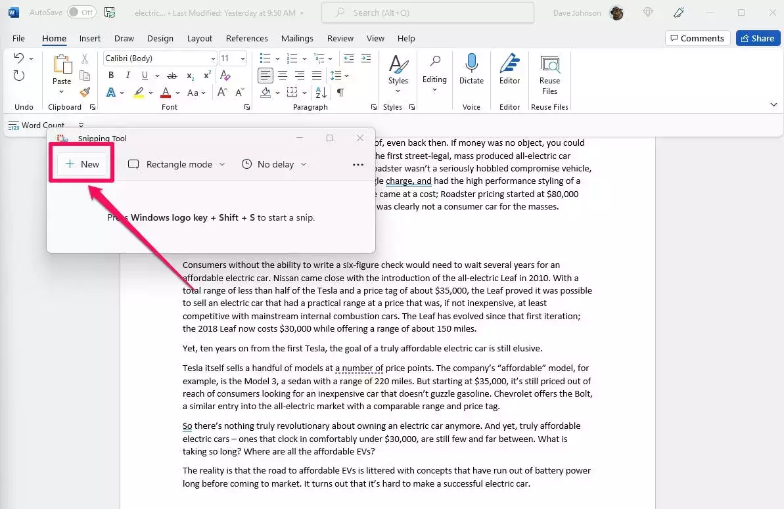Open the Font settings dialog launcher
Screen dimensions: 784x509
[247, 108]
